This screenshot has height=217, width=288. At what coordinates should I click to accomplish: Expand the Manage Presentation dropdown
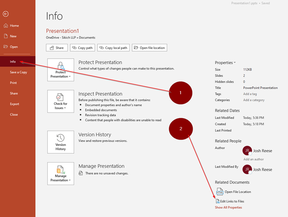click(x=60, y=173)
